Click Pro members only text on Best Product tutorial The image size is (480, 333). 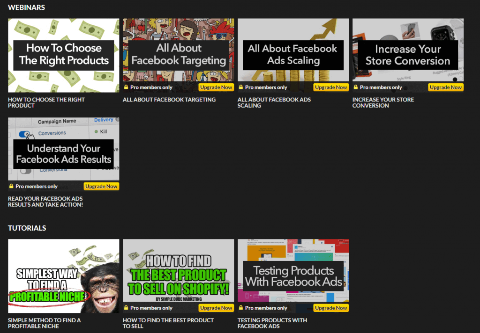[x=151, y=308]
